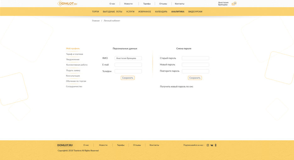Focus the Повторите пароль field

pos(195,71)
